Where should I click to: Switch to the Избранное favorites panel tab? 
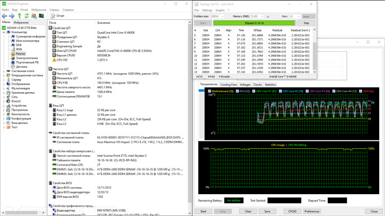(x=21, y=22)
